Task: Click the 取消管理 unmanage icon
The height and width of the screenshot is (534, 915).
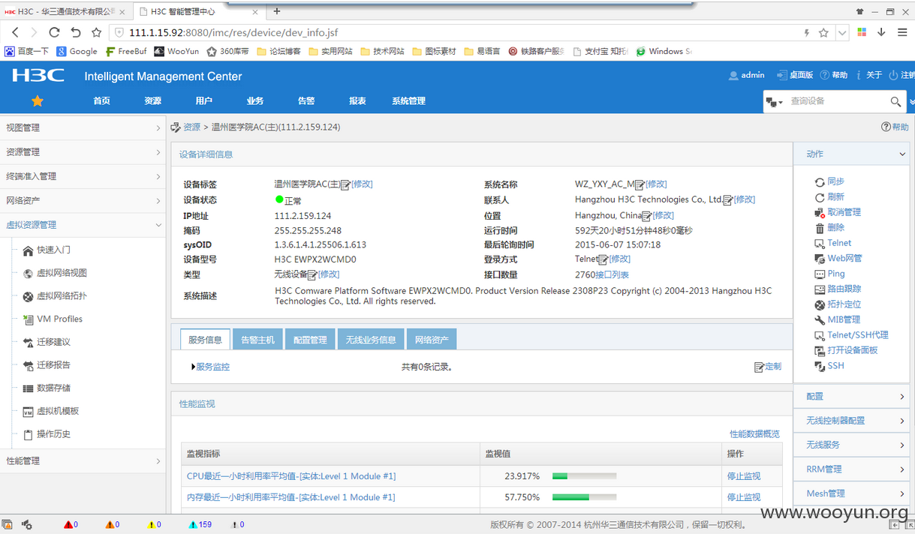Action: (820, 212)
